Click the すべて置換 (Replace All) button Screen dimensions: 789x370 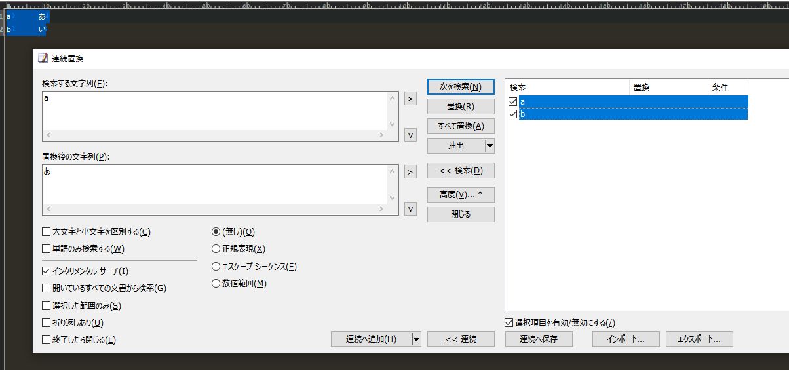click(461, 126)
